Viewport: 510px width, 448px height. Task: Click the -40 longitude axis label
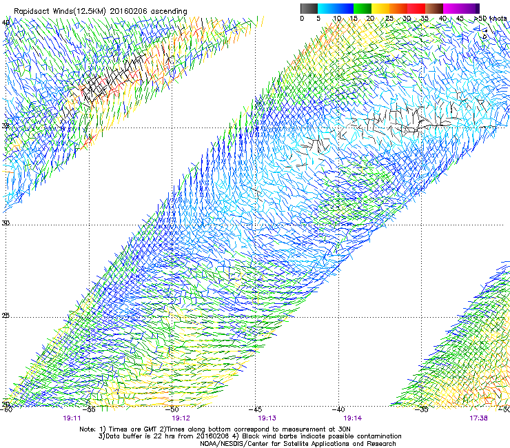point(338,409)
